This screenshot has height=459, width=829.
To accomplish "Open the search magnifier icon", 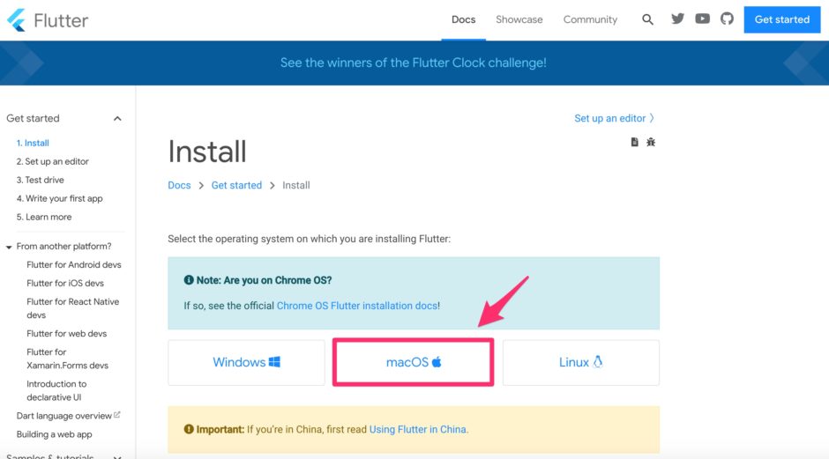I will tap(648, 19).
